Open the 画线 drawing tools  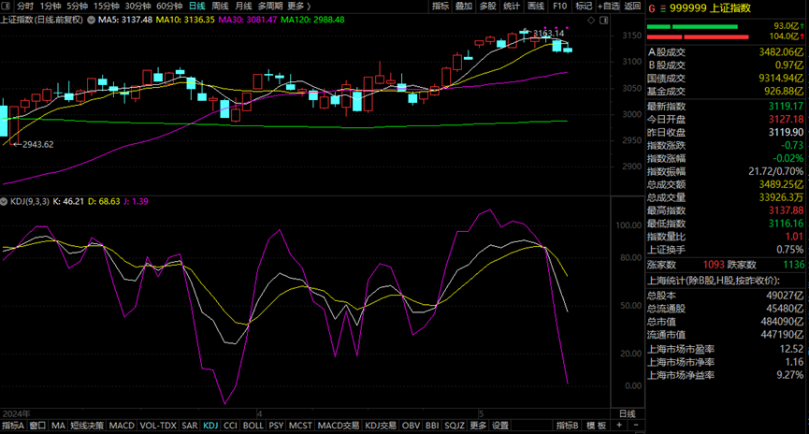[536, 6]
